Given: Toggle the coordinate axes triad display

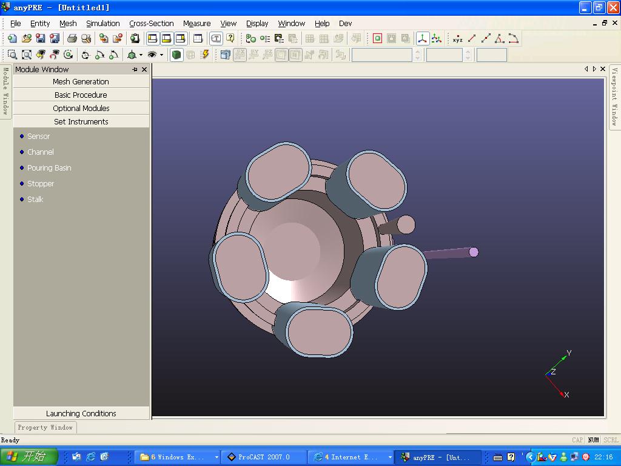Looking at the screenshot, I should 422,38.
